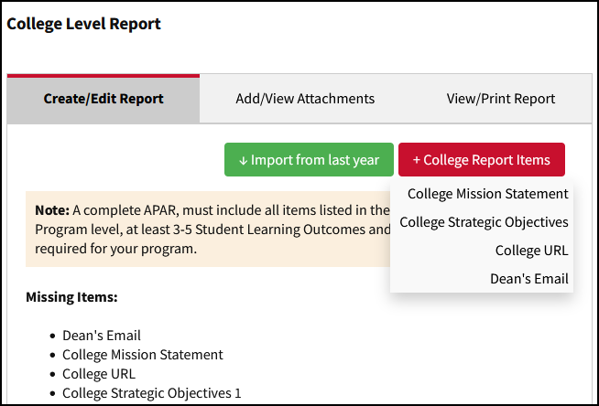Click College URL in the missing items list
Viewport: 599px width, 406px height.
pos(99,374)
